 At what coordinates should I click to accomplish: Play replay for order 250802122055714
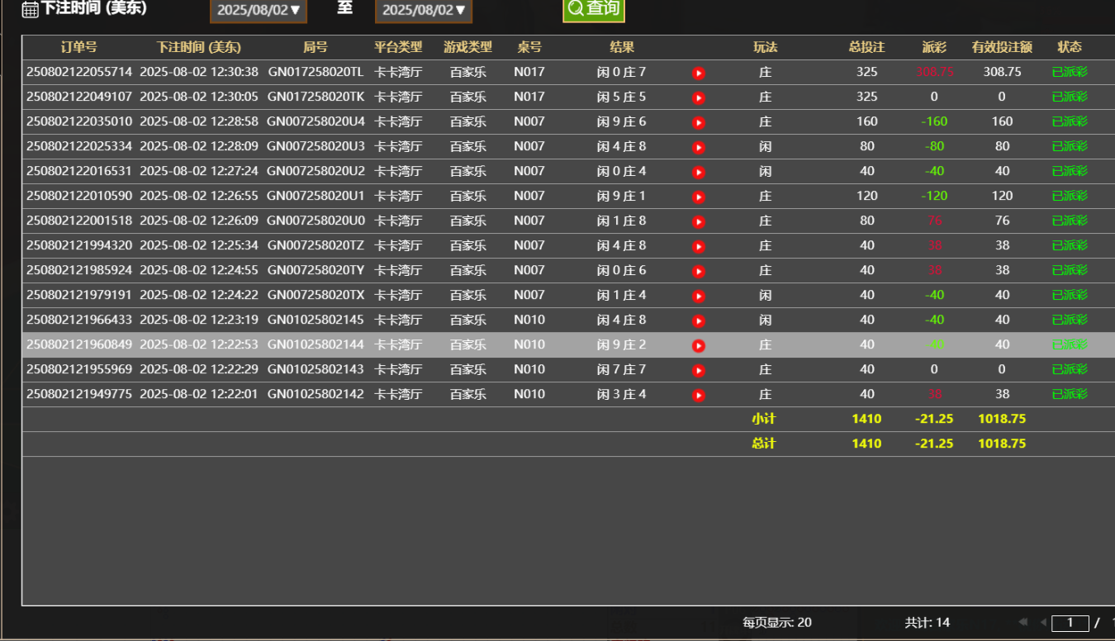pyautogui.click(x=698, y=73)
